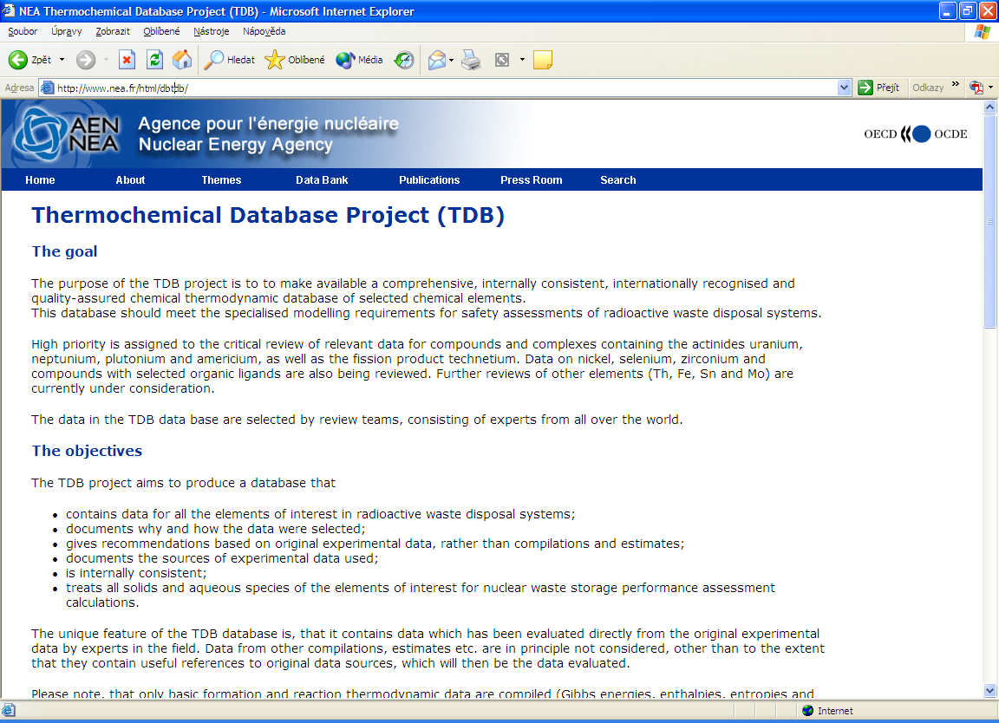Click the grey square icon beside the printer
The height and width of the screenshot is (723, 999).
502,60
